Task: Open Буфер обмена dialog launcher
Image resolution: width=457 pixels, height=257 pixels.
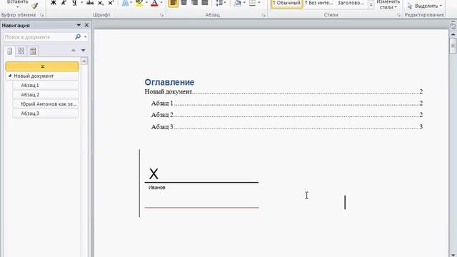Action: pos(41,15)
